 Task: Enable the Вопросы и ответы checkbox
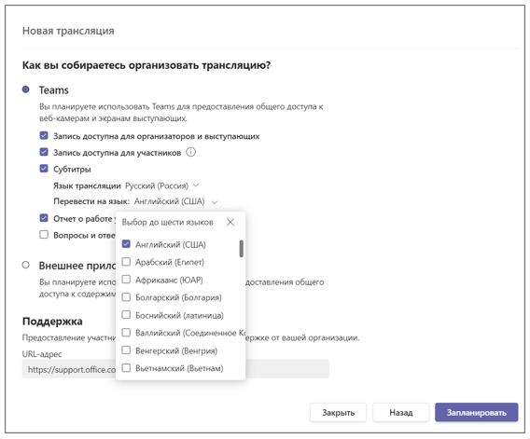point(44,234)
